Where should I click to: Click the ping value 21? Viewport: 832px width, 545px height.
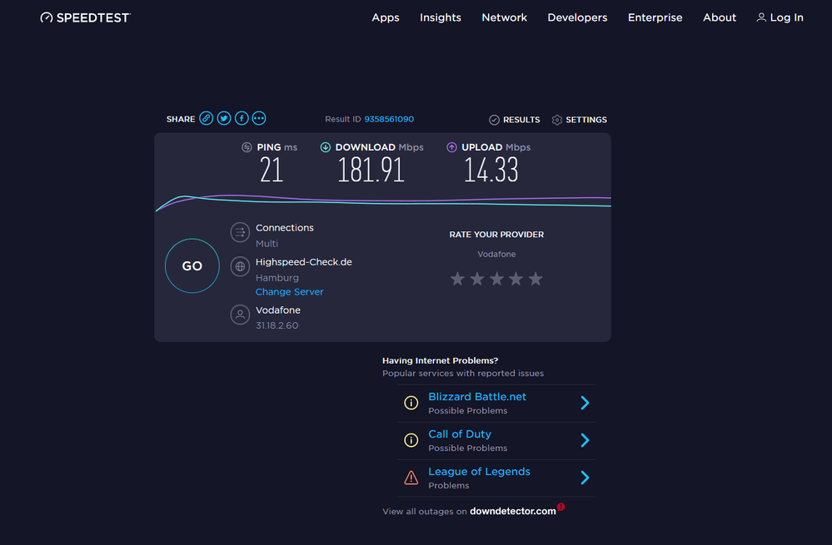(272, 171)
